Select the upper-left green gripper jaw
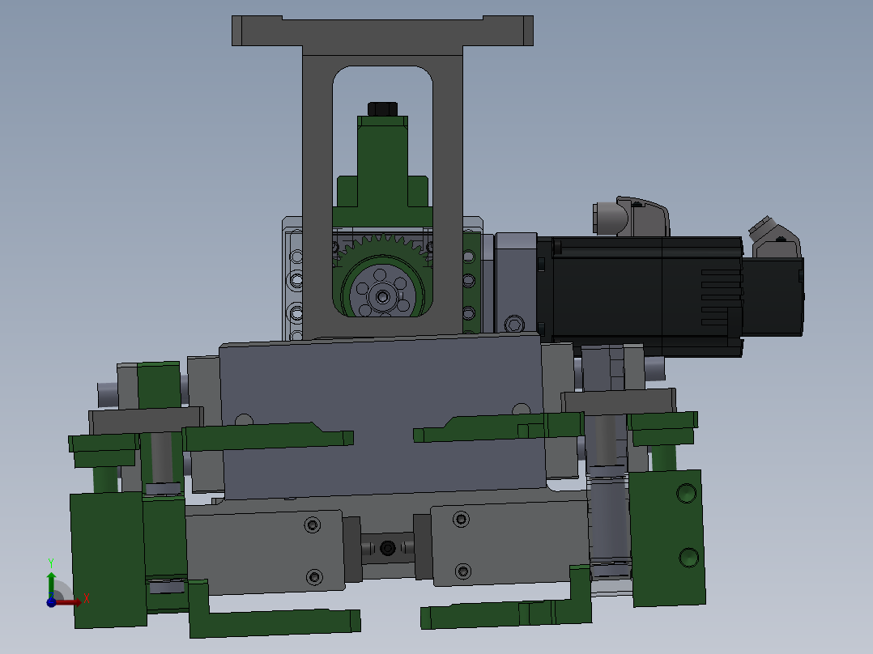 (x=267, y=435)
